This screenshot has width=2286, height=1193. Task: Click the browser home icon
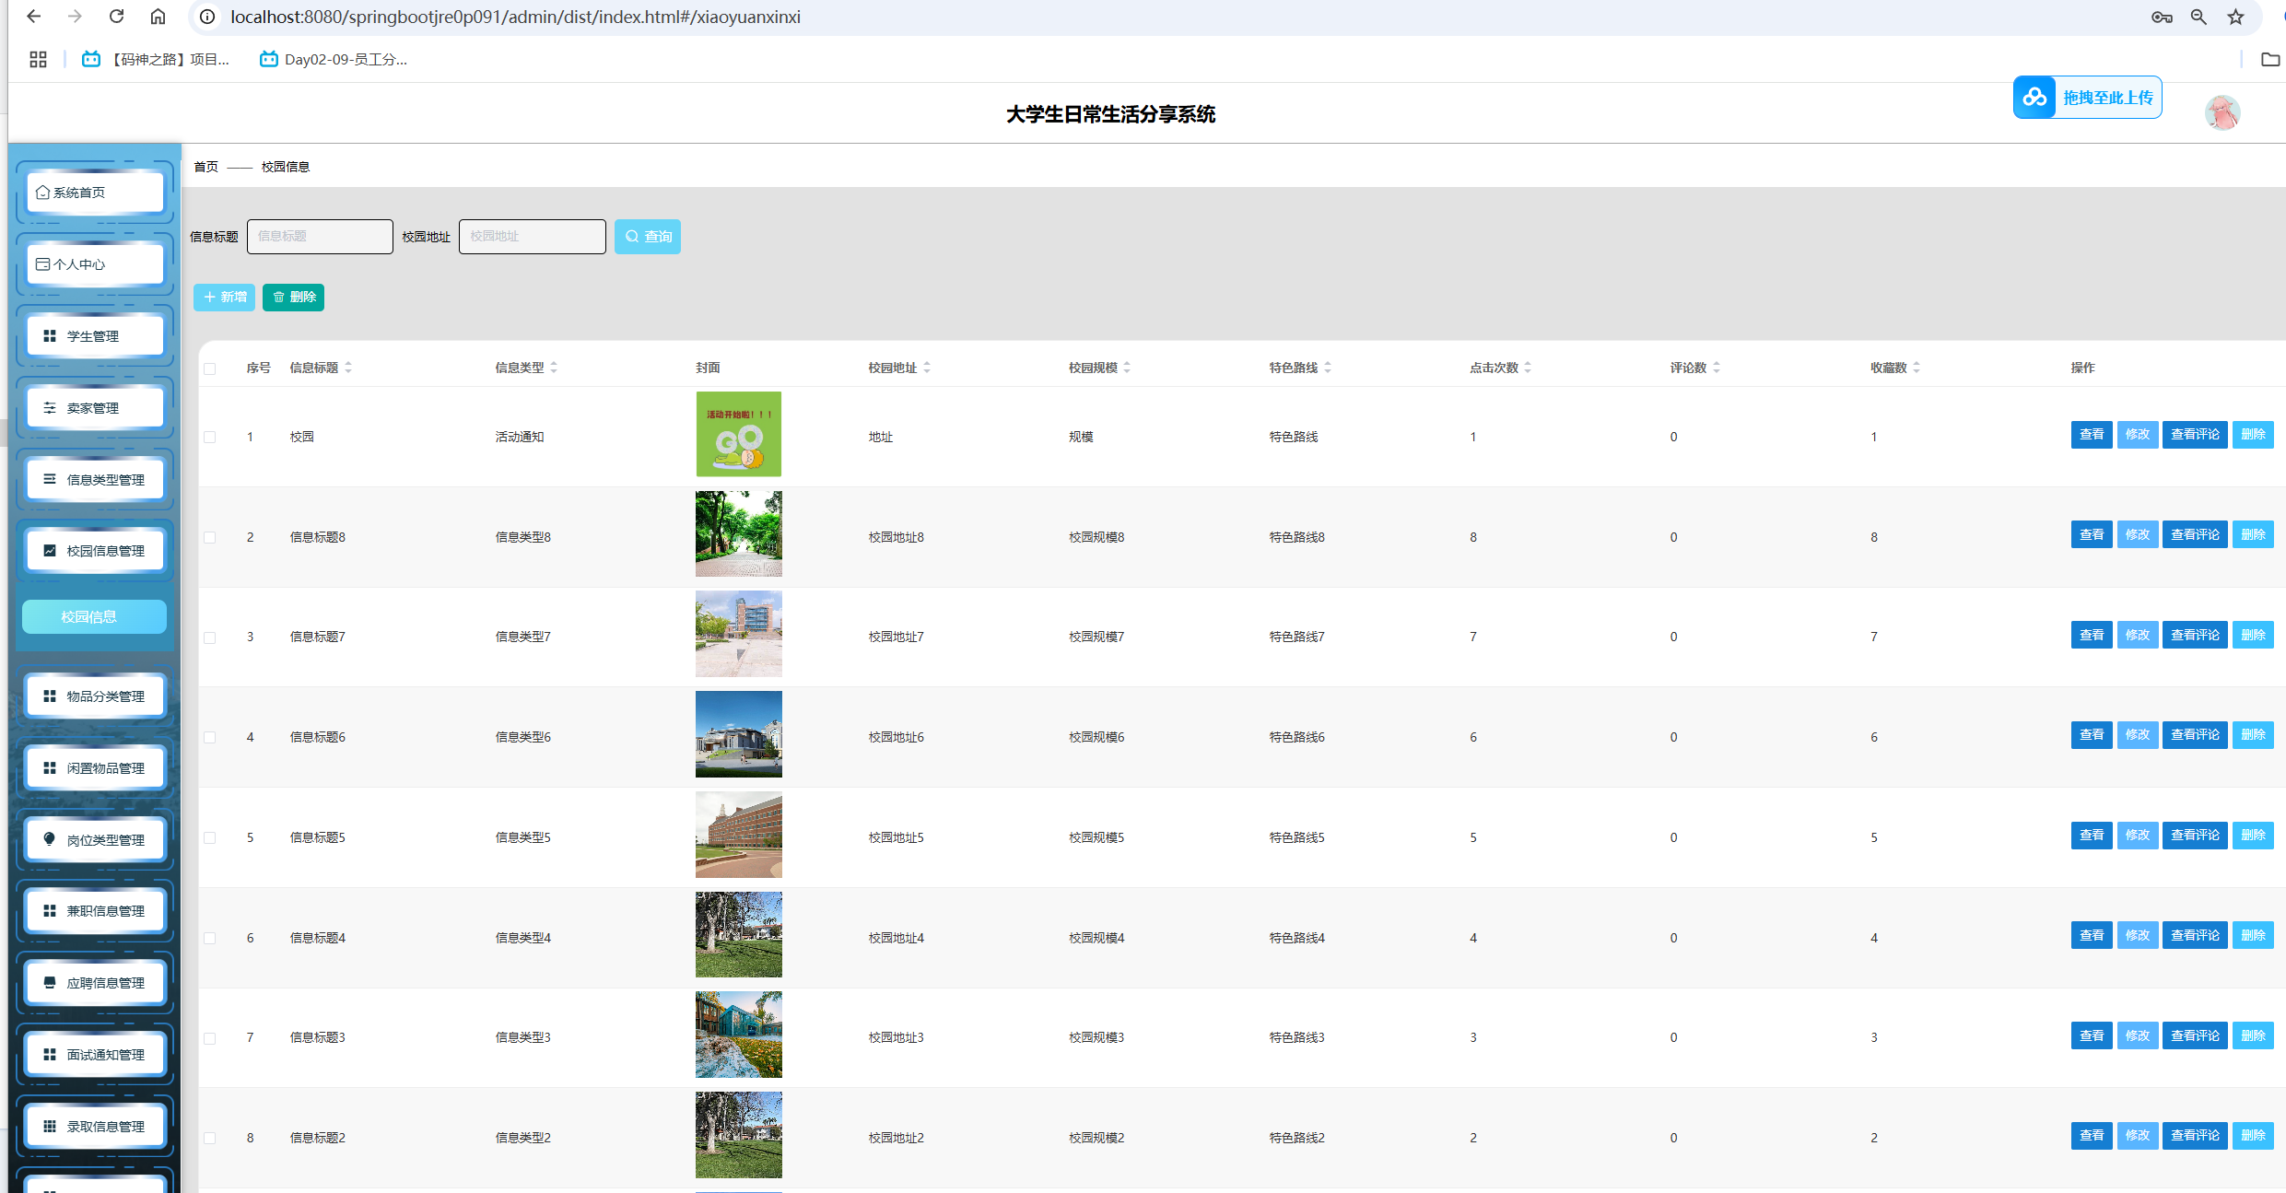point(158,17)
